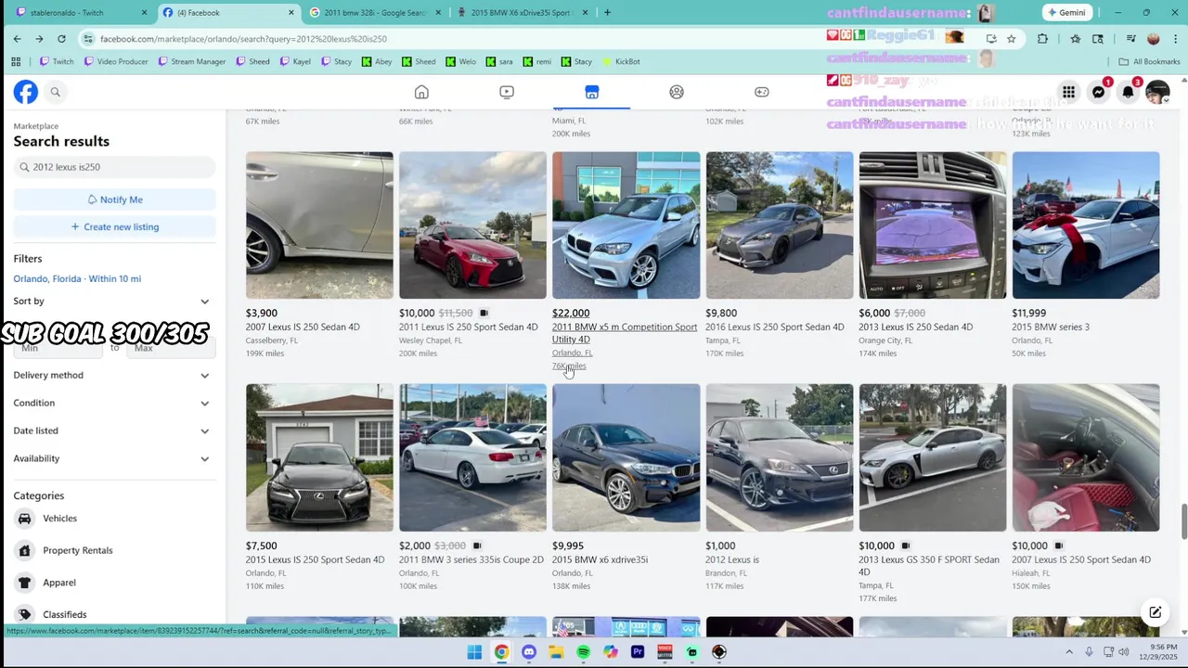Select the Marketplace icon in the top navigation
Image resolution: width=1188 pixels, height=668 pixels.
[x=592, y=92]
